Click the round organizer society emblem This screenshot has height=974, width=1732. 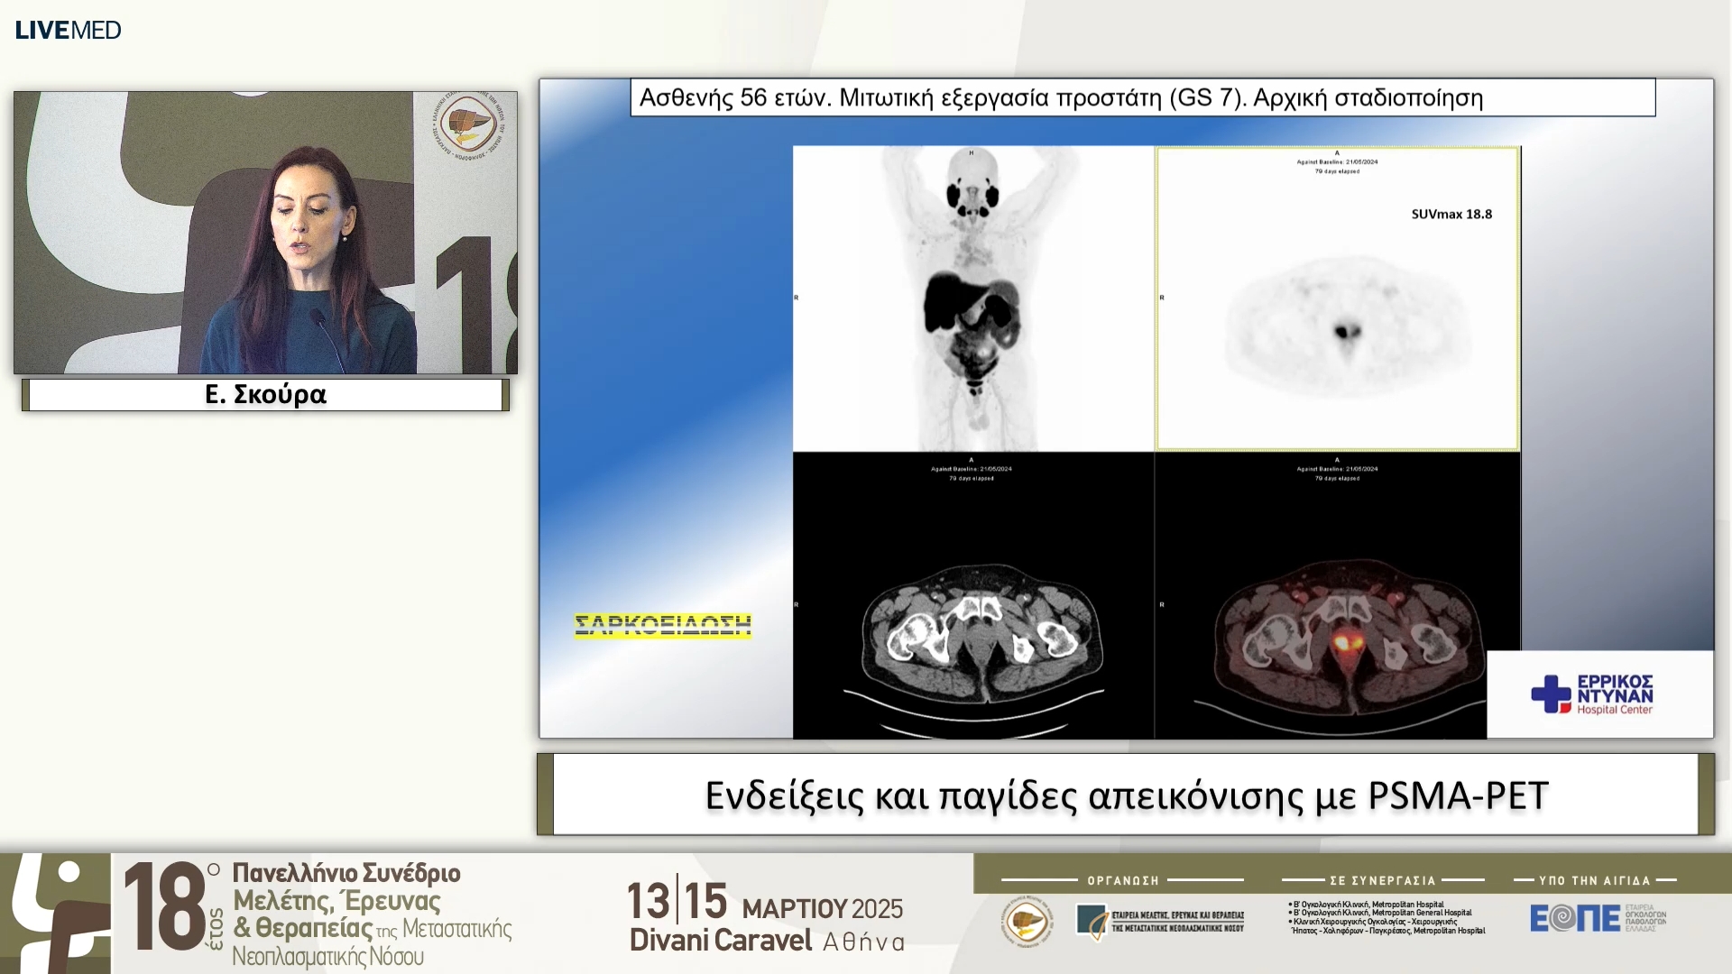1027,922
